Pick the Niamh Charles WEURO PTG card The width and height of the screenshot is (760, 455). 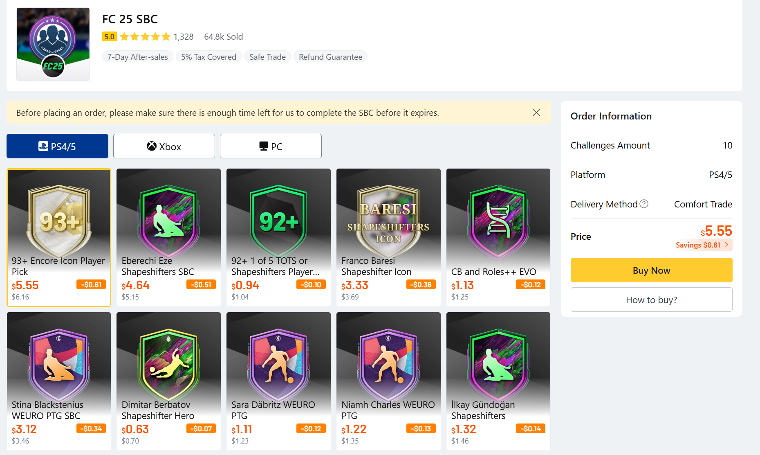pos(388,381)
